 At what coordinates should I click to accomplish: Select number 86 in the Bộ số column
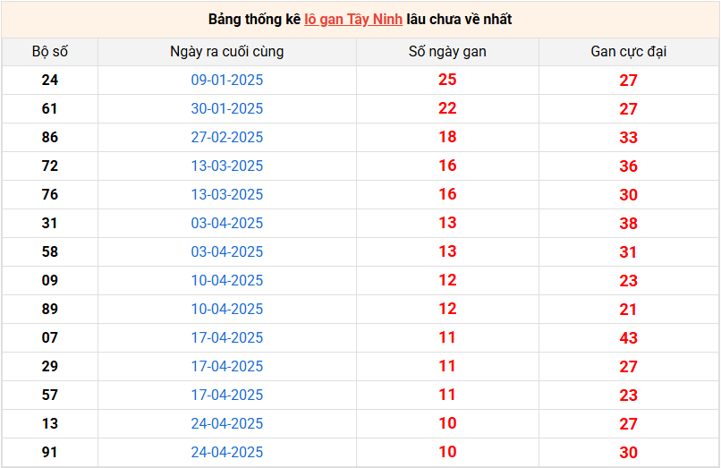(50, 137)
